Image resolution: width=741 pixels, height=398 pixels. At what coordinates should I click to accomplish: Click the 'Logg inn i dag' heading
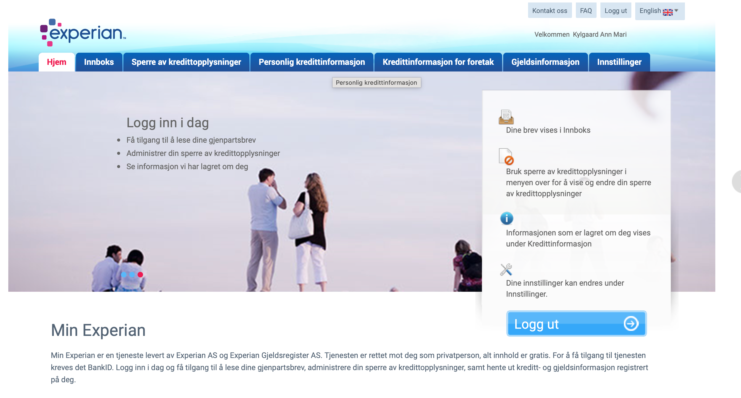[x=168, y=123]
